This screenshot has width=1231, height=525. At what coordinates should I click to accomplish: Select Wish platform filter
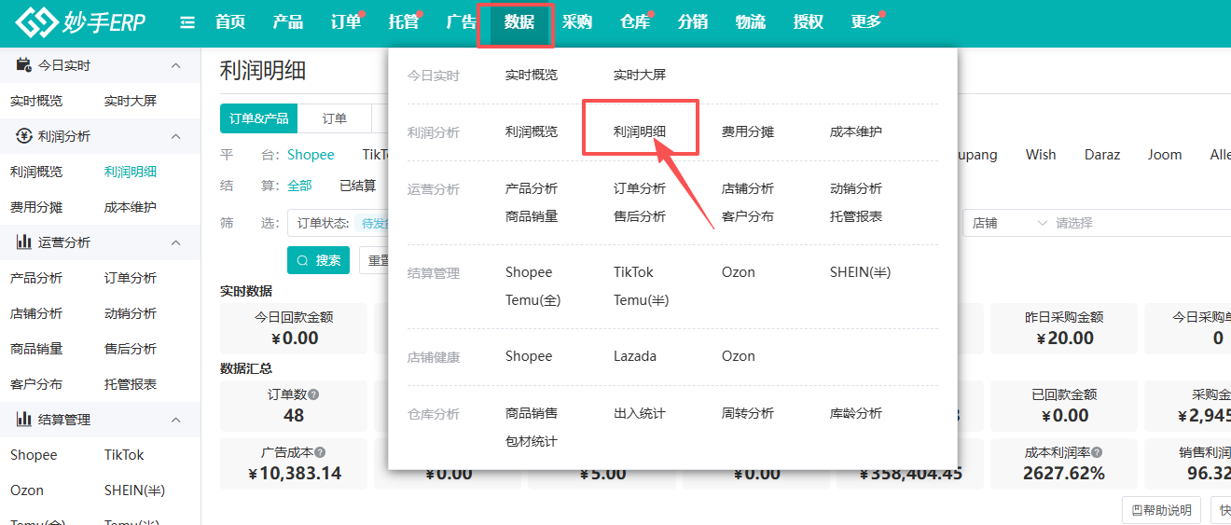(x=1041, y=155)
